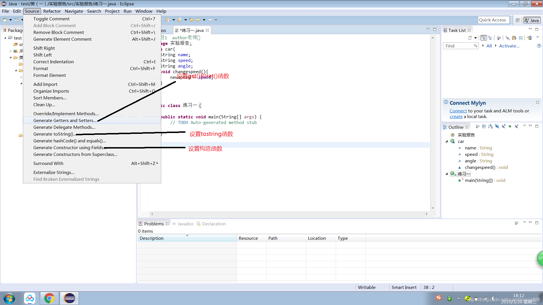Switch to the Javadoc tab
Image resolution: width=543 pixels, height=305 pixels.
tap(186, 224)
